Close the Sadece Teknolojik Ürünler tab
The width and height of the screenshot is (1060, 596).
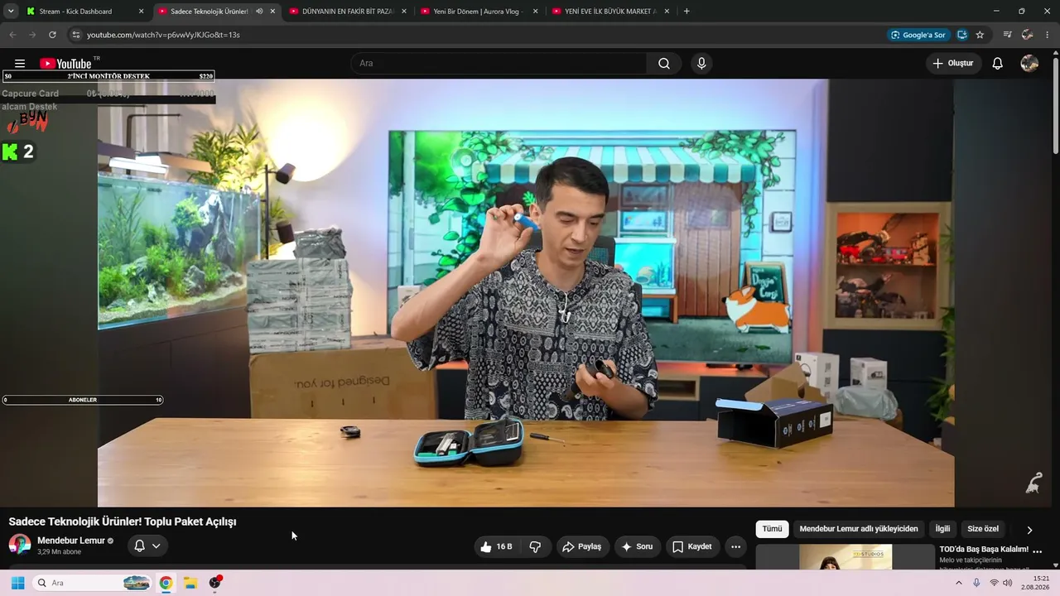coord(272,12)
